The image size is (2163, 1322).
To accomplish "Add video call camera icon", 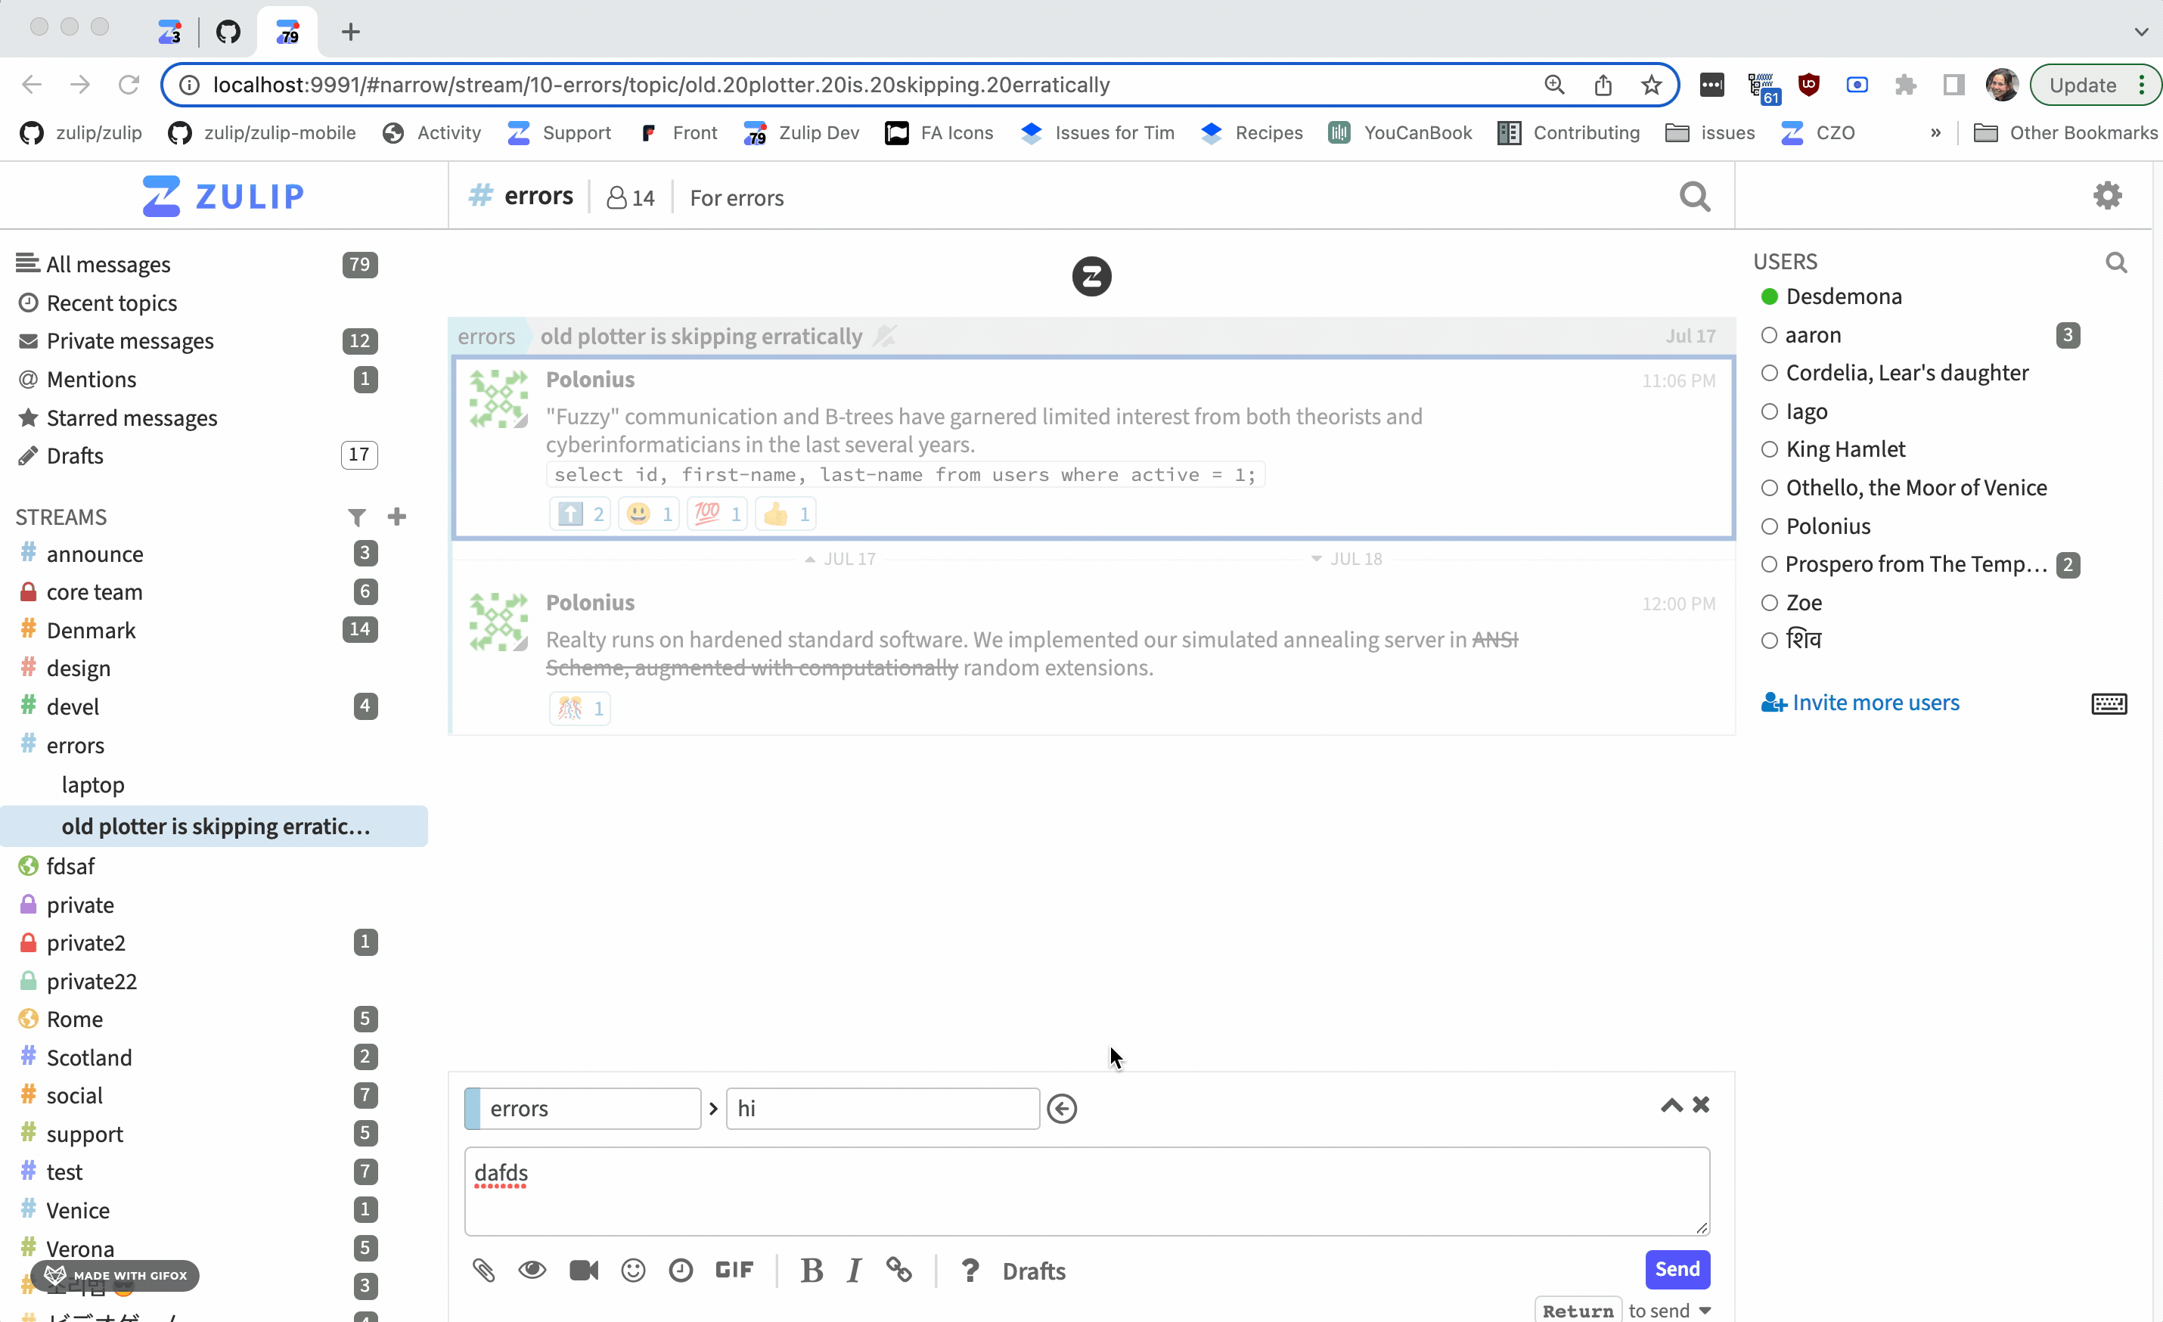I will point(584,1271).
